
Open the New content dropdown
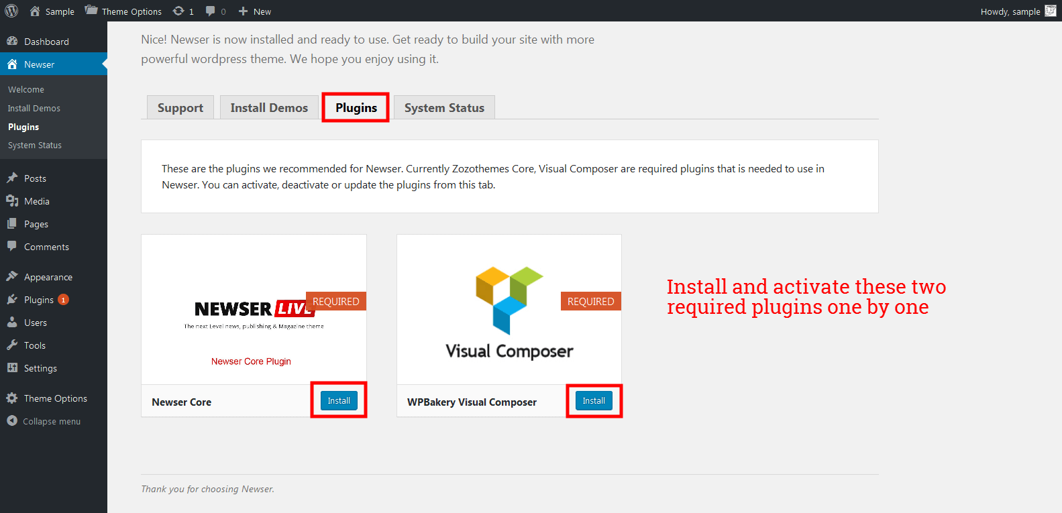point(255,11)
